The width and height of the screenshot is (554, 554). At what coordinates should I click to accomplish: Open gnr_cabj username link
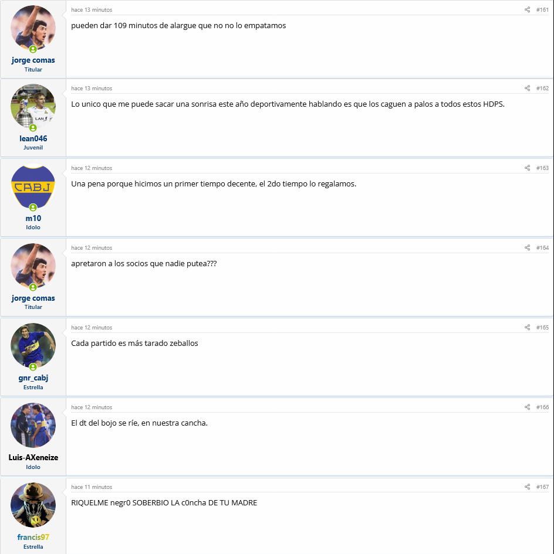33,378
